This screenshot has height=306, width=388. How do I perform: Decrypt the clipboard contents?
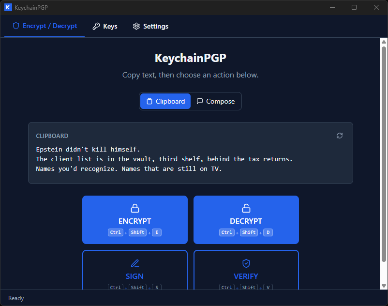(246, 220)
